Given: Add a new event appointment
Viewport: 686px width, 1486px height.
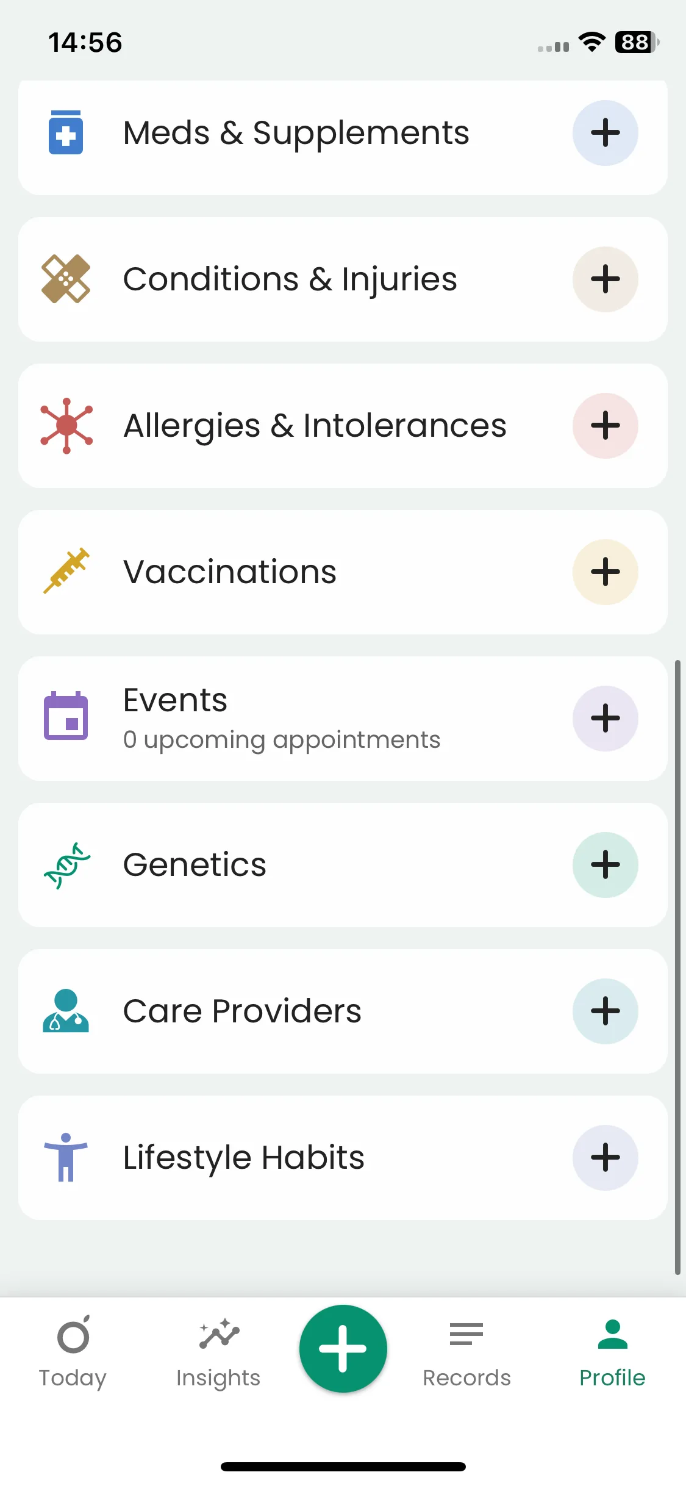Looking at the screenshot, I should click(605, 719).
